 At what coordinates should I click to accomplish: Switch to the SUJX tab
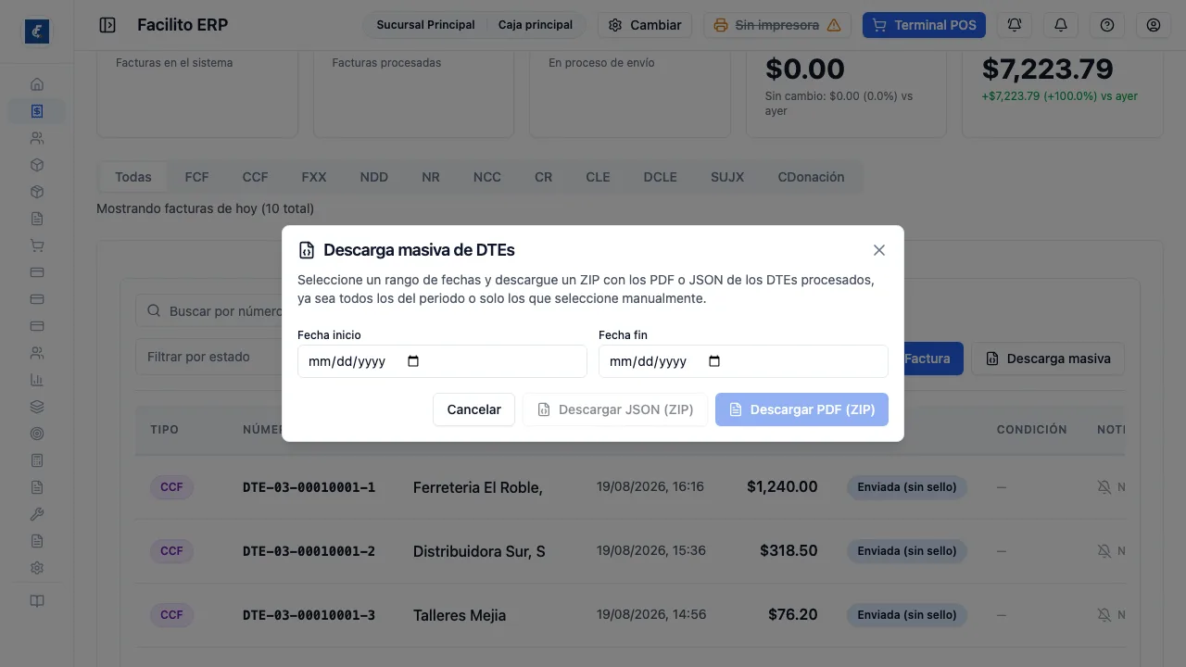pyautogui.click(x=727, y=177)
